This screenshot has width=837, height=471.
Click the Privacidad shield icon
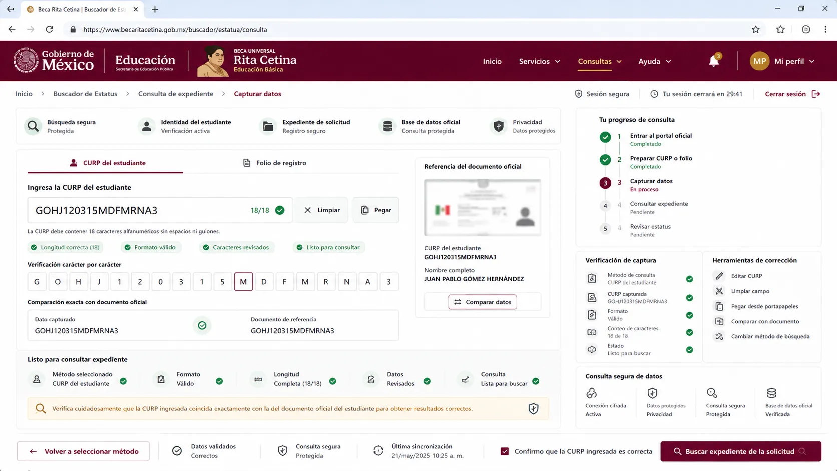click(499, 126)
